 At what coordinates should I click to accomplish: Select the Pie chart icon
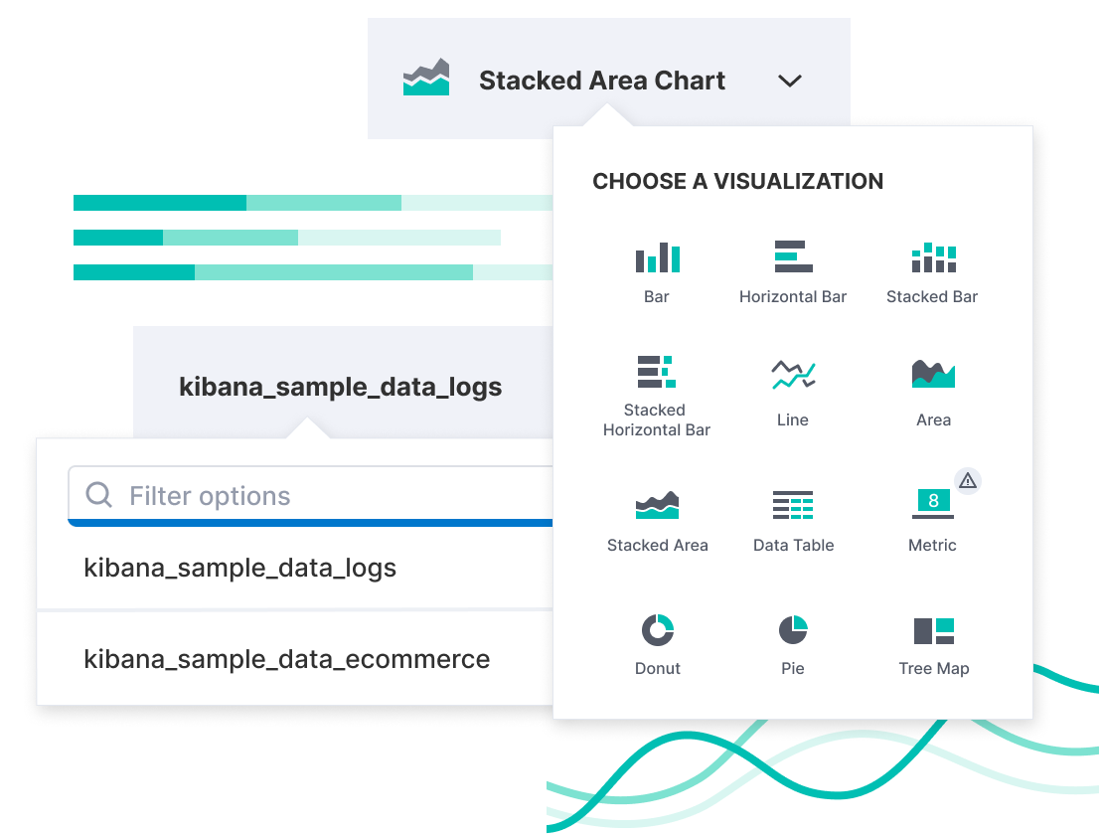point(793,629)
